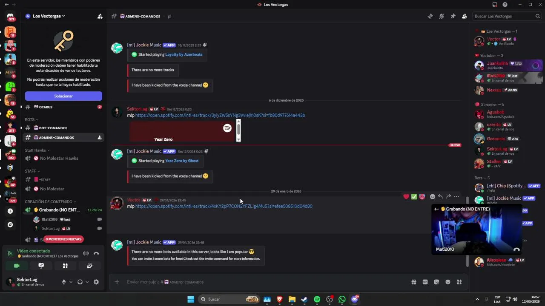Join No Molestar Hawks voice channel
545x306 pixels.
(63, 158)
